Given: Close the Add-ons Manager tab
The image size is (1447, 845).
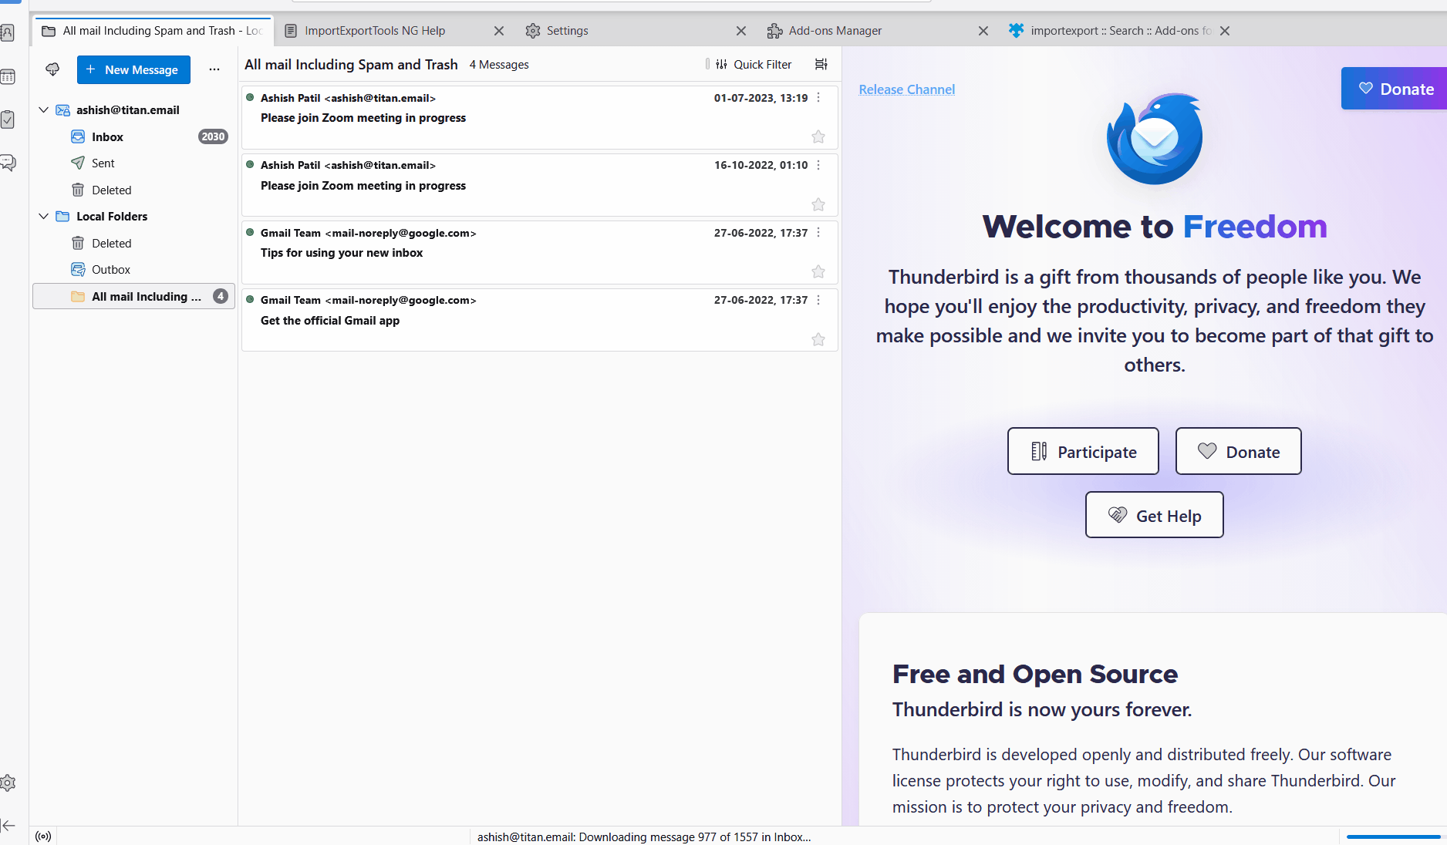Looking at the screenshot, I should point(983,31).
